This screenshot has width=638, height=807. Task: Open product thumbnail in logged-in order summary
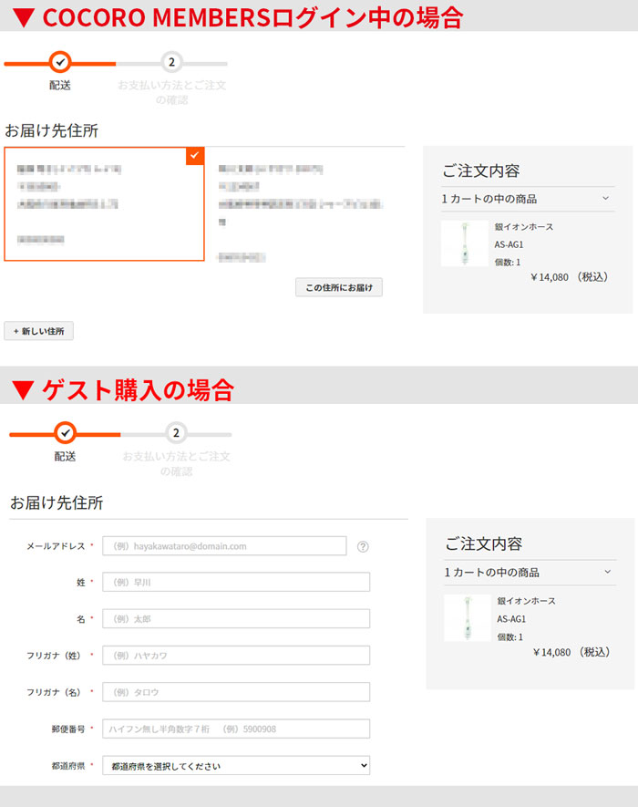pos(464,243)
